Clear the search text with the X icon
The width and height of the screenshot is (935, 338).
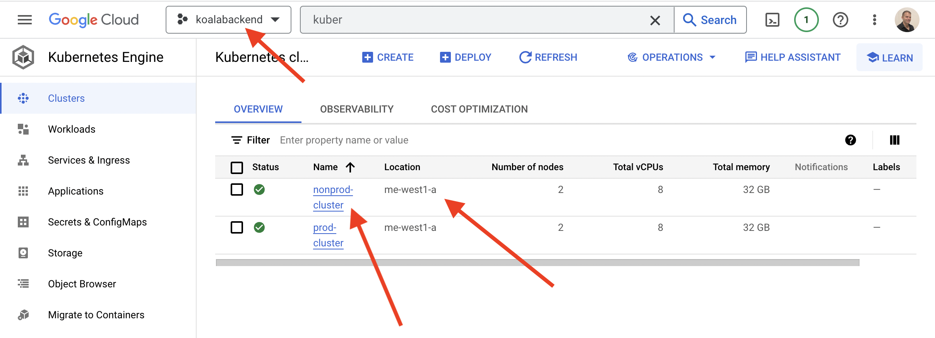[655, 20]
